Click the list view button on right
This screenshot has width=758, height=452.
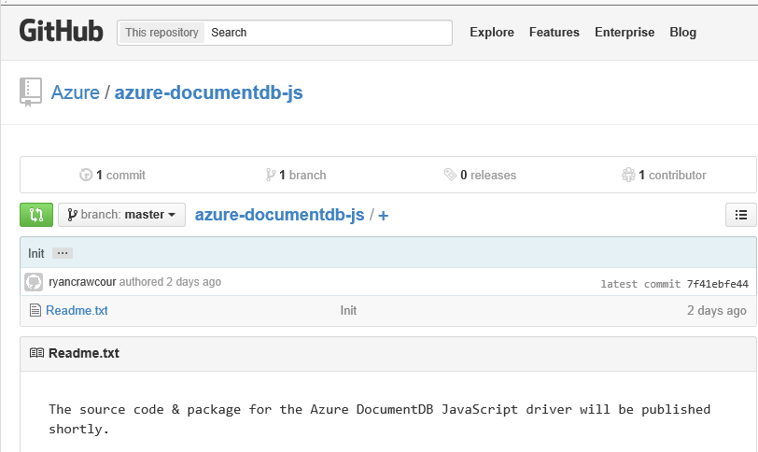point(740,215)
